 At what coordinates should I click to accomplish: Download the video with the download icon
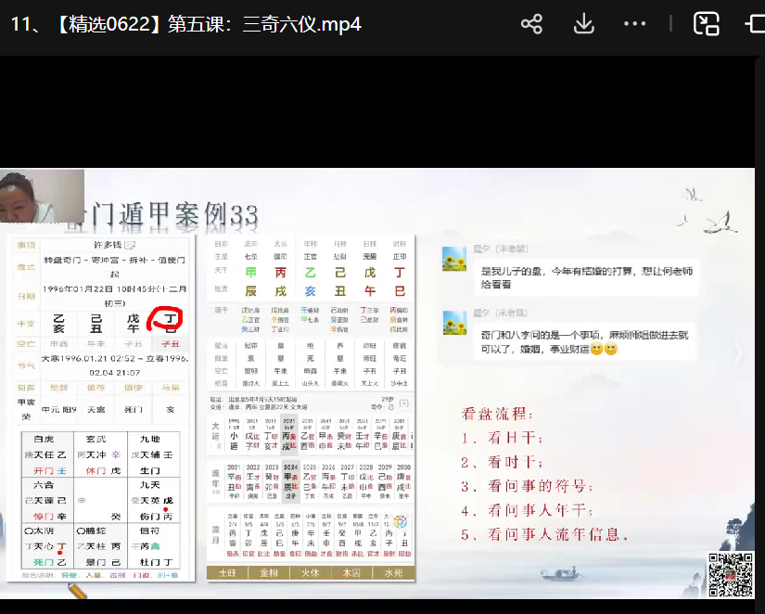pos(583,24)
